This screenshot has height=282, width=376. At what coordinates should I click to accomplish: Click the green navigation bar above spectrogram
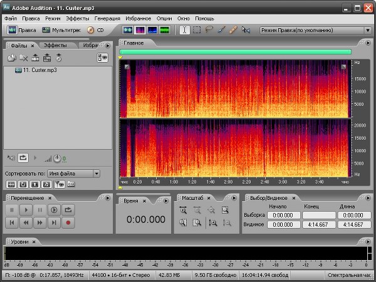(x=235, y=52)
